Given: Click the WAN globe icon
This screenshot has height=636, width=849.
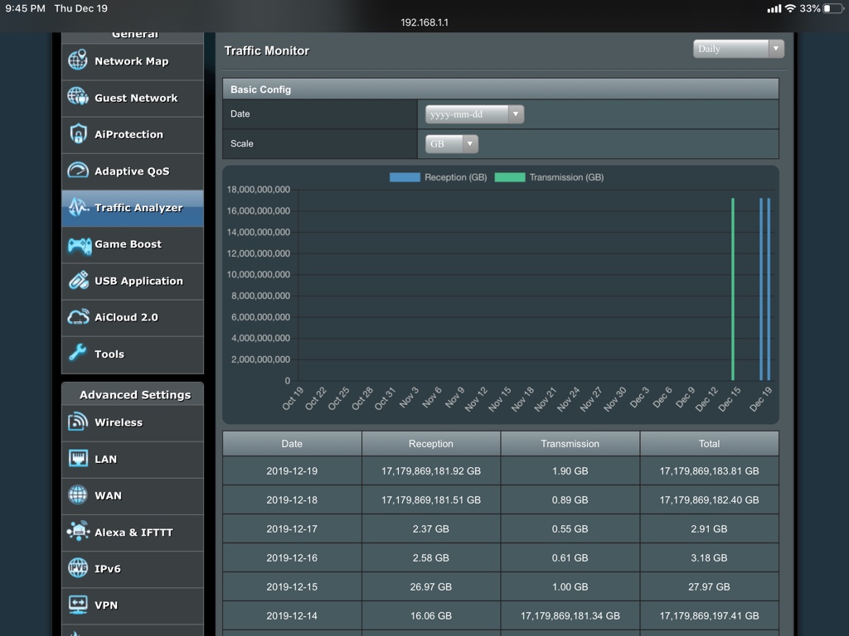Looking at the screenshot, I should click(x=77, y=495).
